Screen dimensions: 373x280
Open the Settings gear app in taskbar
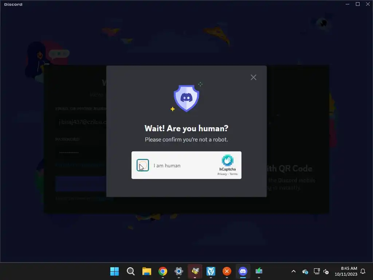pyautogui.click(x=178, y=271)
